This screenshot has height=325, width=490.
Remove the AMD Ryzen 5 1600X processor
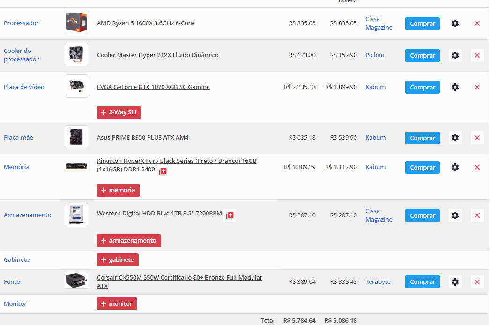pos(477,23)
